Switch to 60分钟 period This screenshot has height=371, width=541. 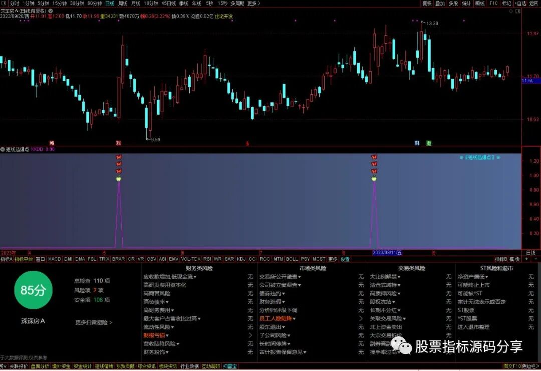pos(94,3)
